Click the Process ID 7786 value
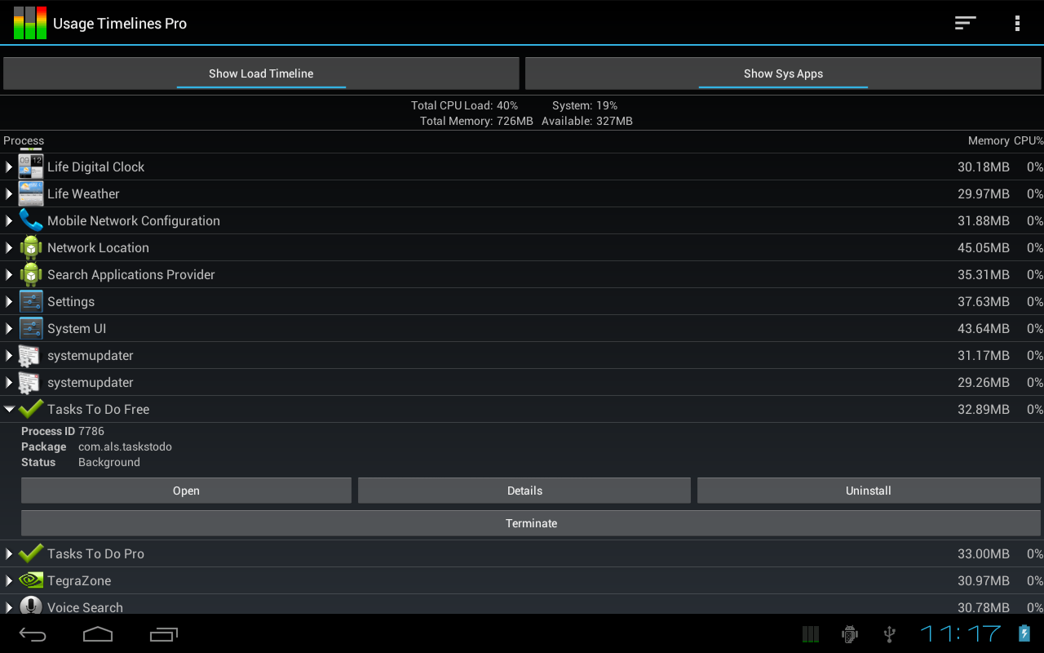 click(91, 431)
